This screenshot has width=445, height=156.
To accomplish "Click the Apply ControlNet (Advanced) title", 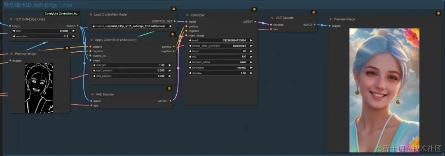I will tap(116, 40).
